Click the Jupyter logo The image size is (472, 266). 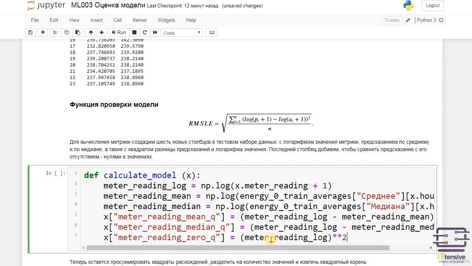tap(46, 6)
